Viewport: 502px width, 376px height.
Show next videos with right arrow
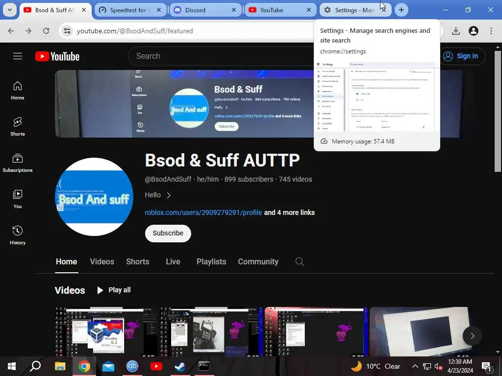[x=472, y=336]
